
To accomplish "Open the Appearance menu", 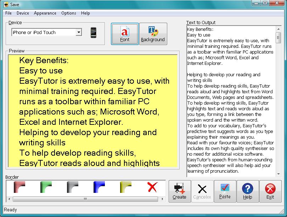I will pyautogui.click(x=45, y=13).
